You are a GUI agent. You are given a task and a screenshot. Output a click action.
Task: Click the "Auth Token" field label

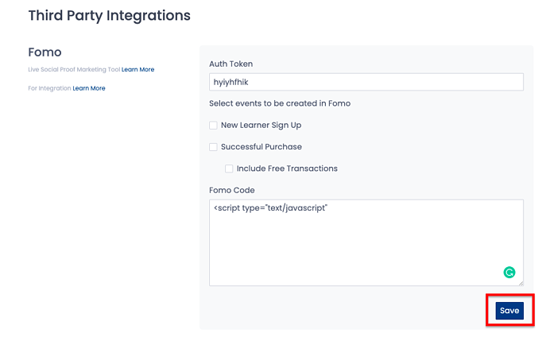[230, 64]
